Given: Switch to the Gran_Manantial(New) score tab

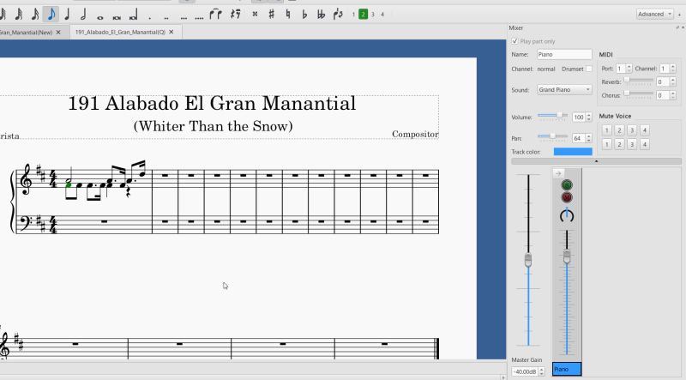Looking at the screenshot, I should point(27,33).
